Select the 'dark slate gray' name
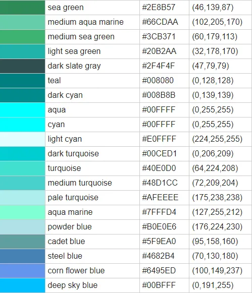 pos(74,66)
